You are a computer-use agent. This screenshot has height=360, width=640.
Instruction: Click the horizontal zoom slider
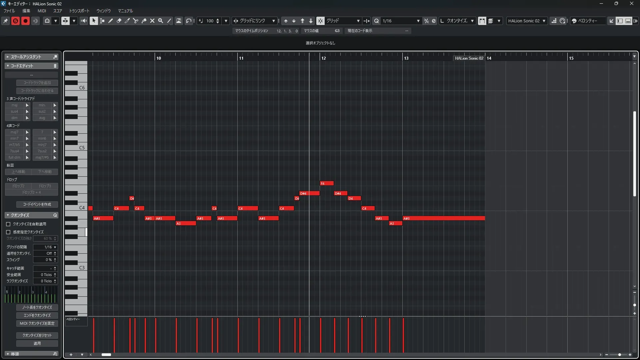point(619,355)
